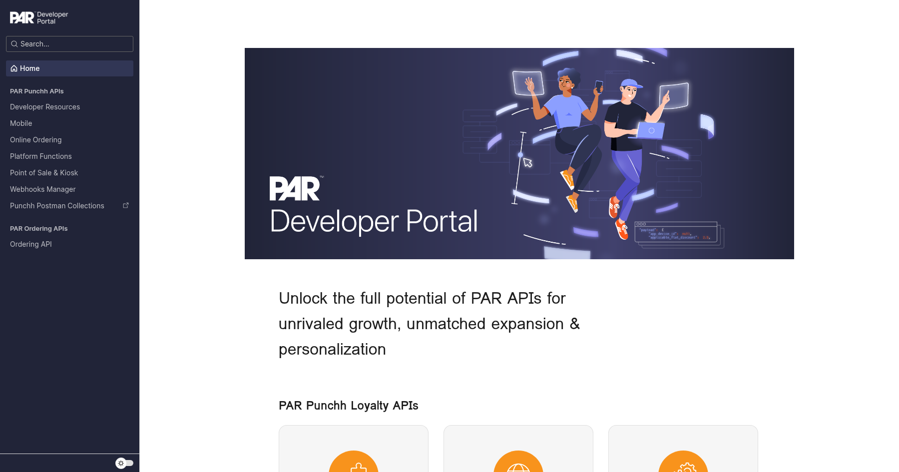The image size is (899, 472).
Task: Click external-link icon beside Punchh Postman Collections
Action: pyautogui.click(x=126, y=205)
